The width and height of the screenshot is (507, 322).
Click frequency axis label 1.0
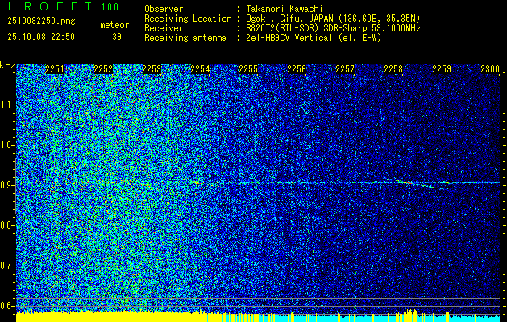click(x=6, y=145)
